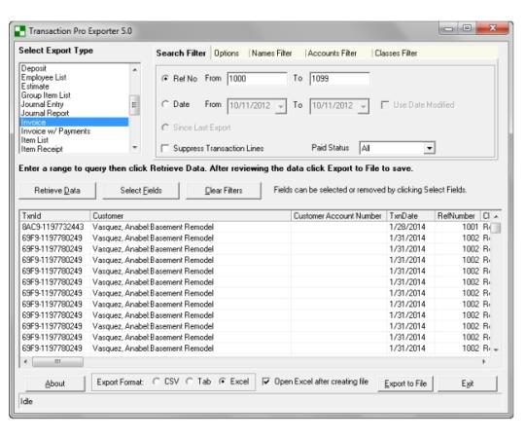Click the Retrieve Data button

pos(57,191)
